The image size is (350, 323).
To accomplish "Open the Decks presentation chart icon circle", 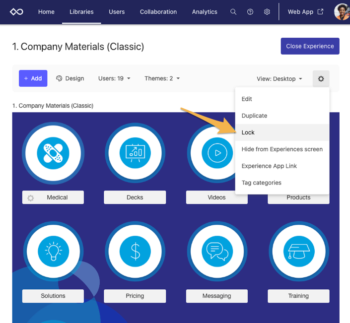I will coord(135,153).
